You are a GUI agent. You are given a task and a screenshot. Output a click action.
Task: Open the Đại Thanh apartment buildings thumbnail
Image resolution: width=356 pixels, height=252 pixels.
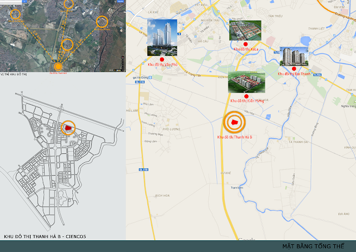click(294, 56)
